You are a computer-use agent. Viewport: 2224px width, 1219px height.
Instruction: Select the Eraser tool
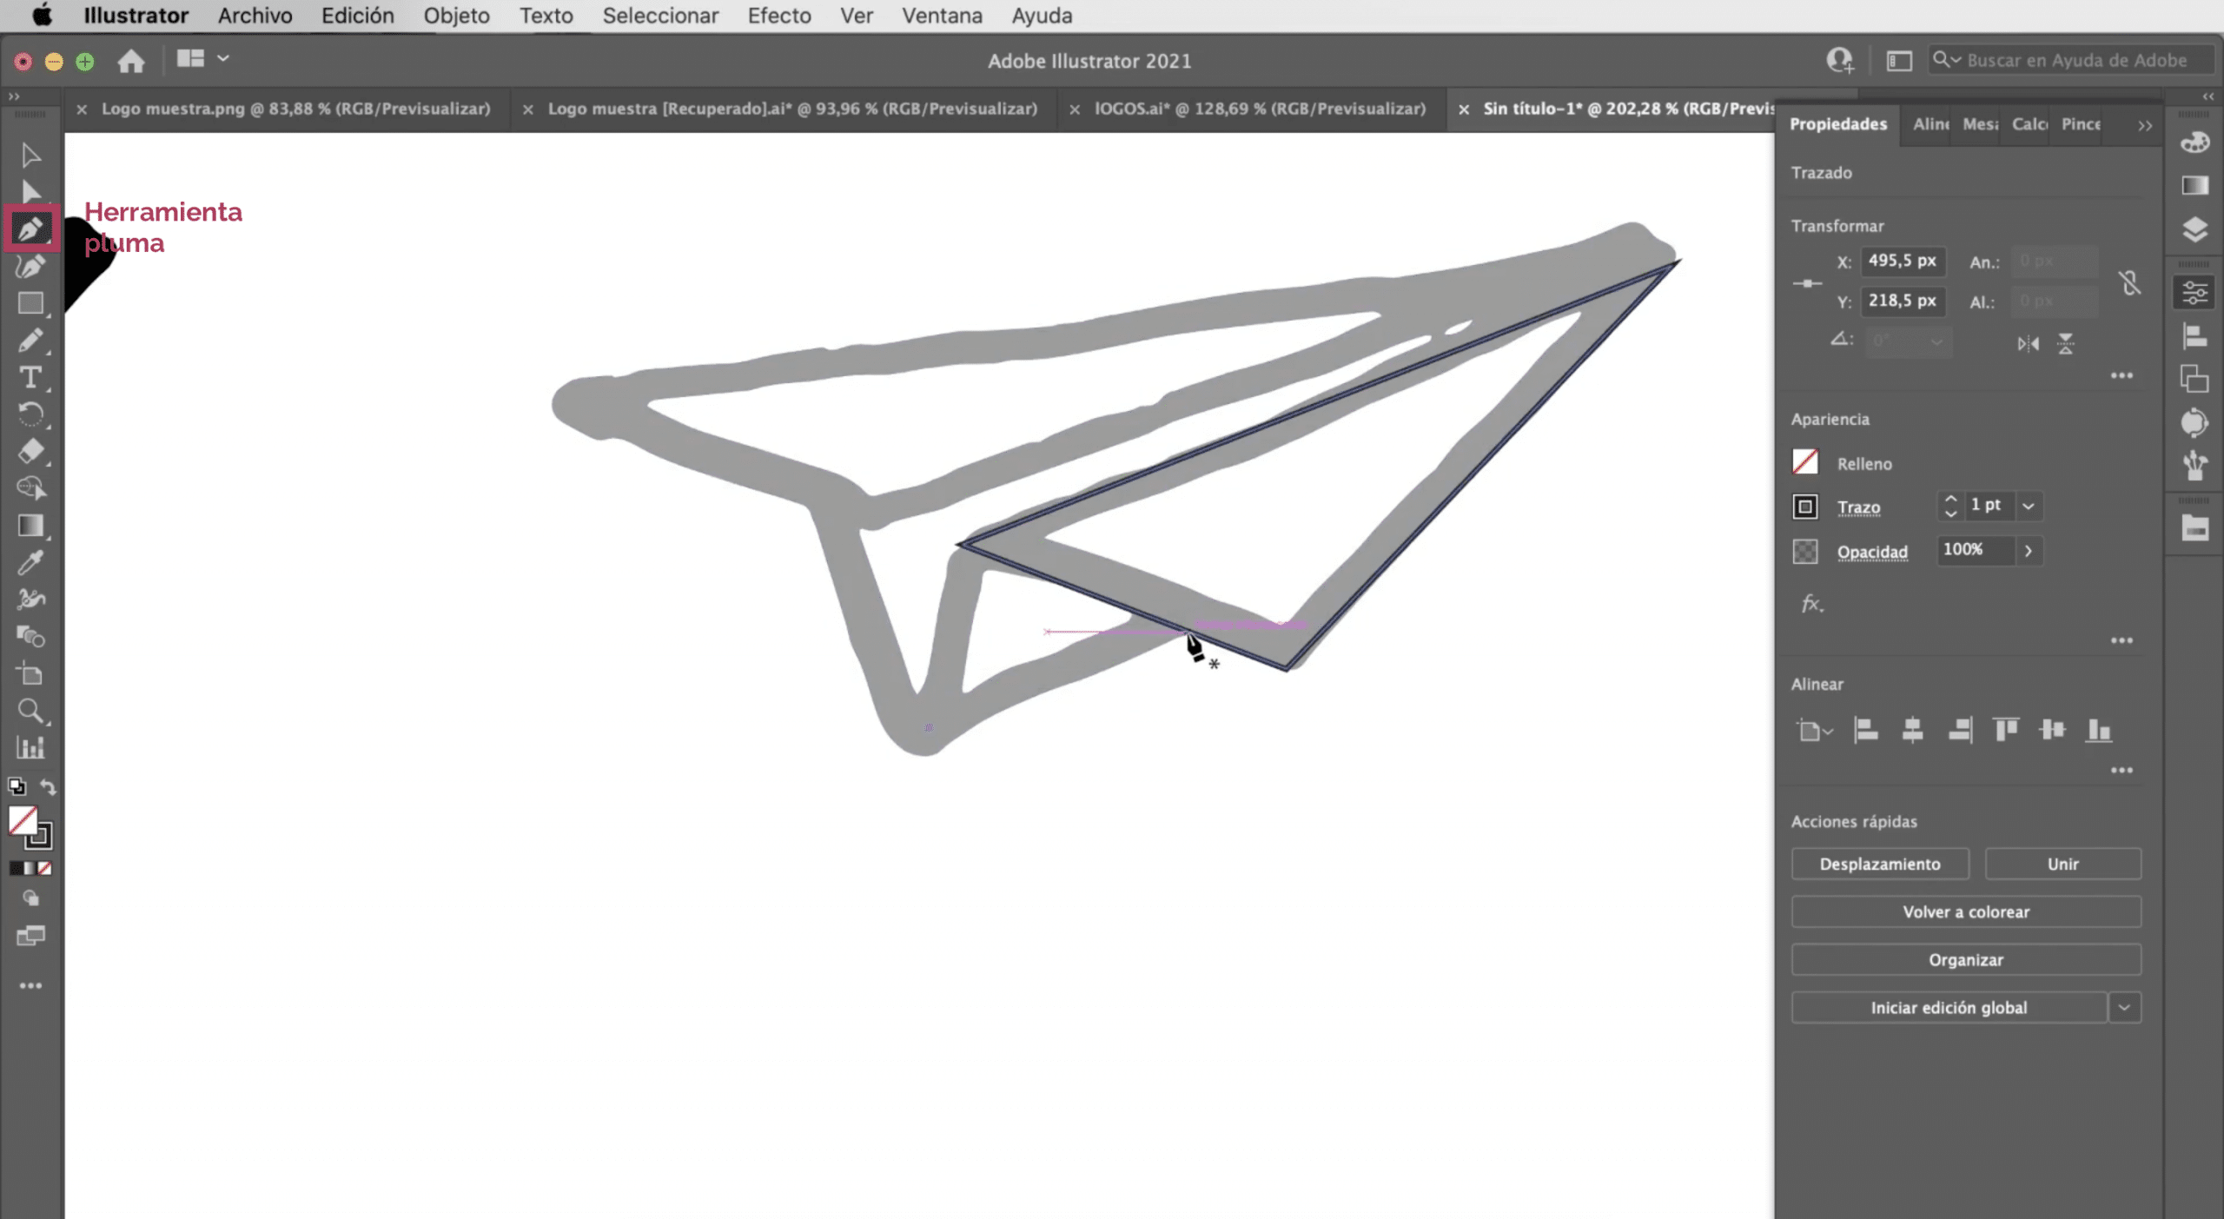[x=30, y=451]
